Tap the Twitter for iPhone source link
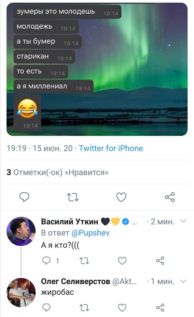The image size is (194, 317). [111, 148]
